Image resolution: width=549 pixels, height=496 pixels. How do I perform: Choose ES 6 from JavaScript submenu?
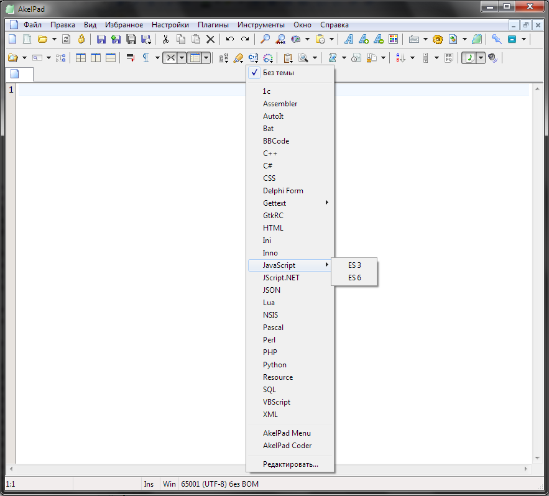point(354,278)
